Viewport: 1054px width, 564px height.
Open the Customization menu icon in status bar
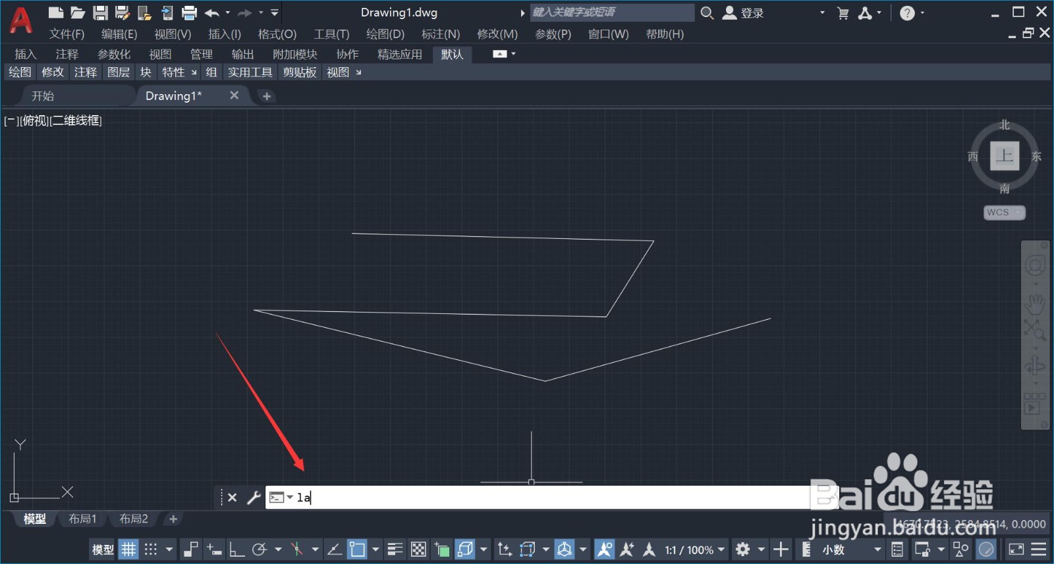point(1039,550)
